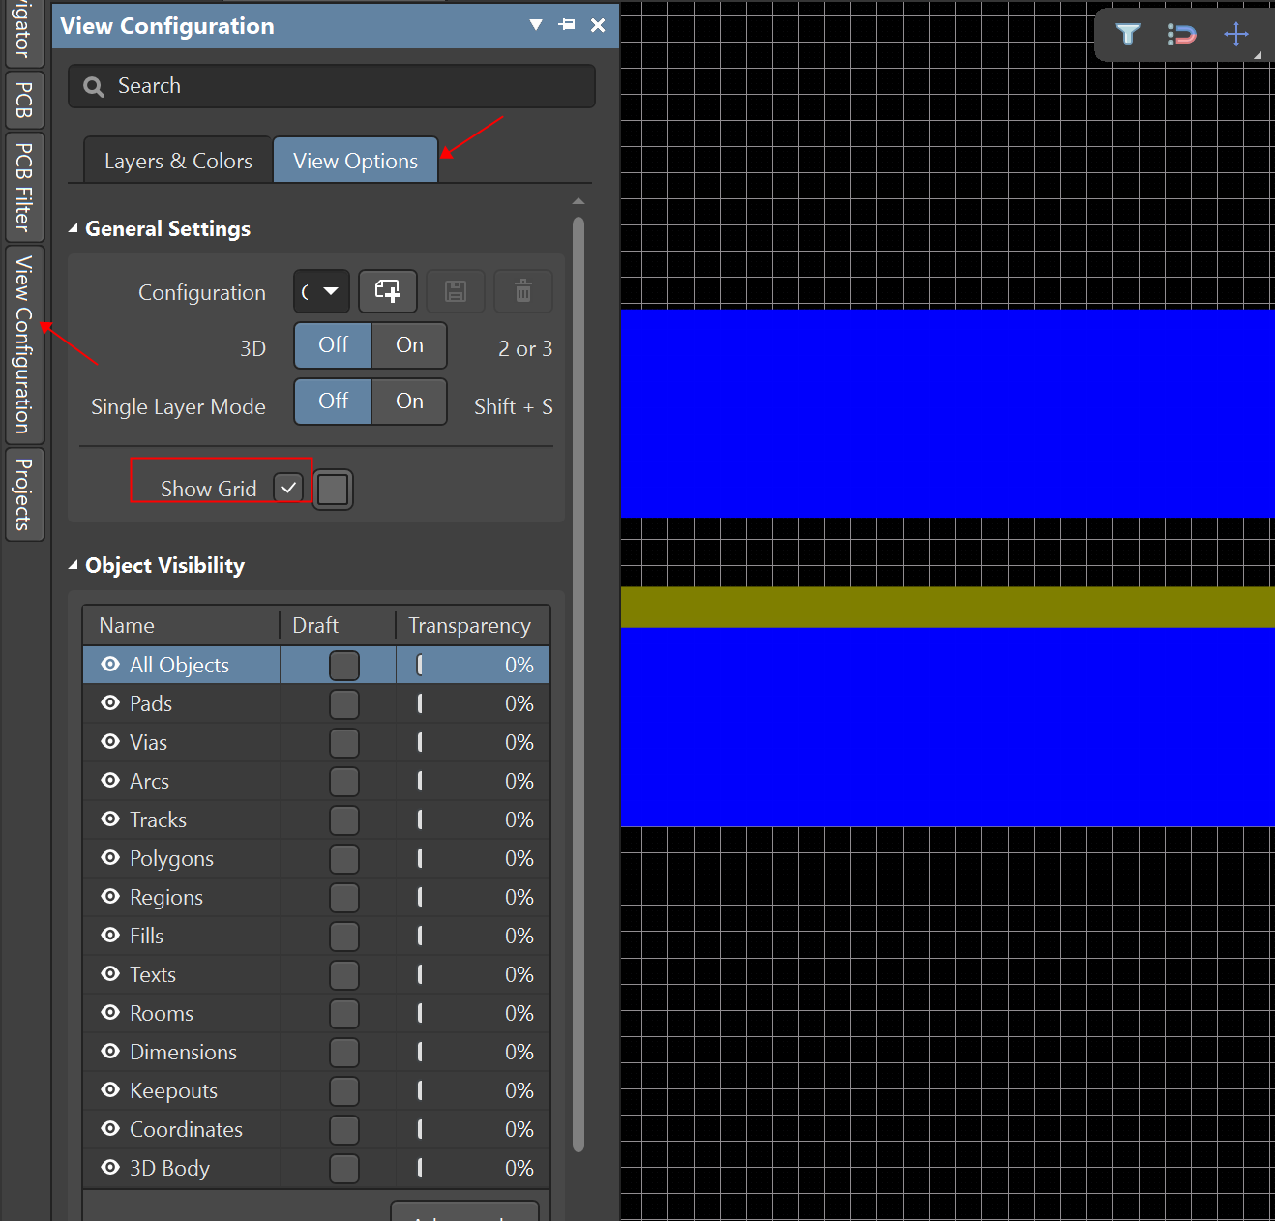Click the snap magnet icon in toolbar
Screen dimensions: 1275x1221
click(x=1181, y=35)
